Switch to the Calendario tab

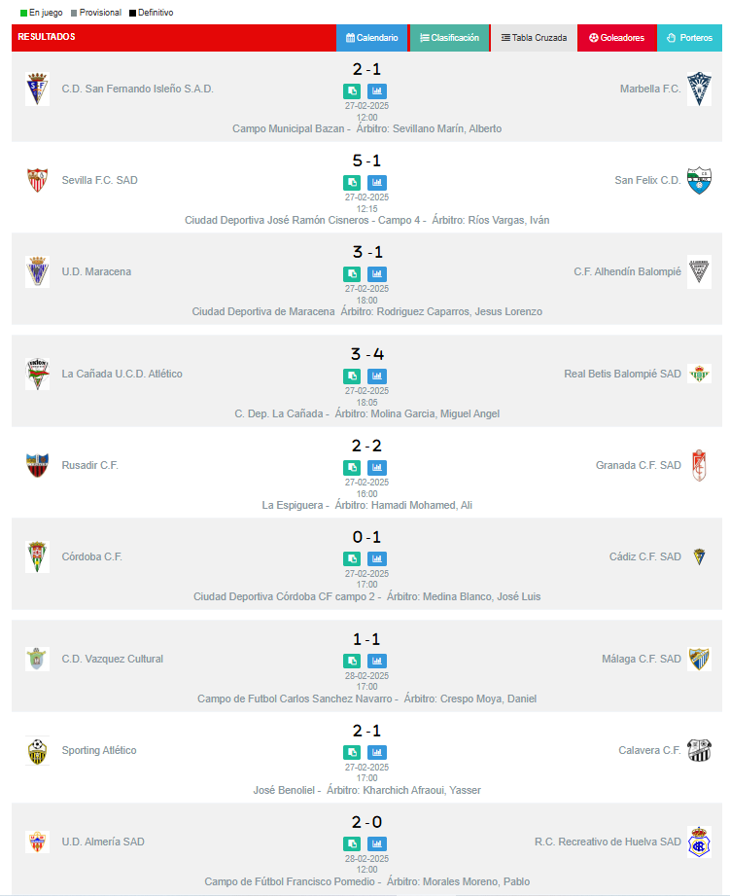[x=372, y=38]
